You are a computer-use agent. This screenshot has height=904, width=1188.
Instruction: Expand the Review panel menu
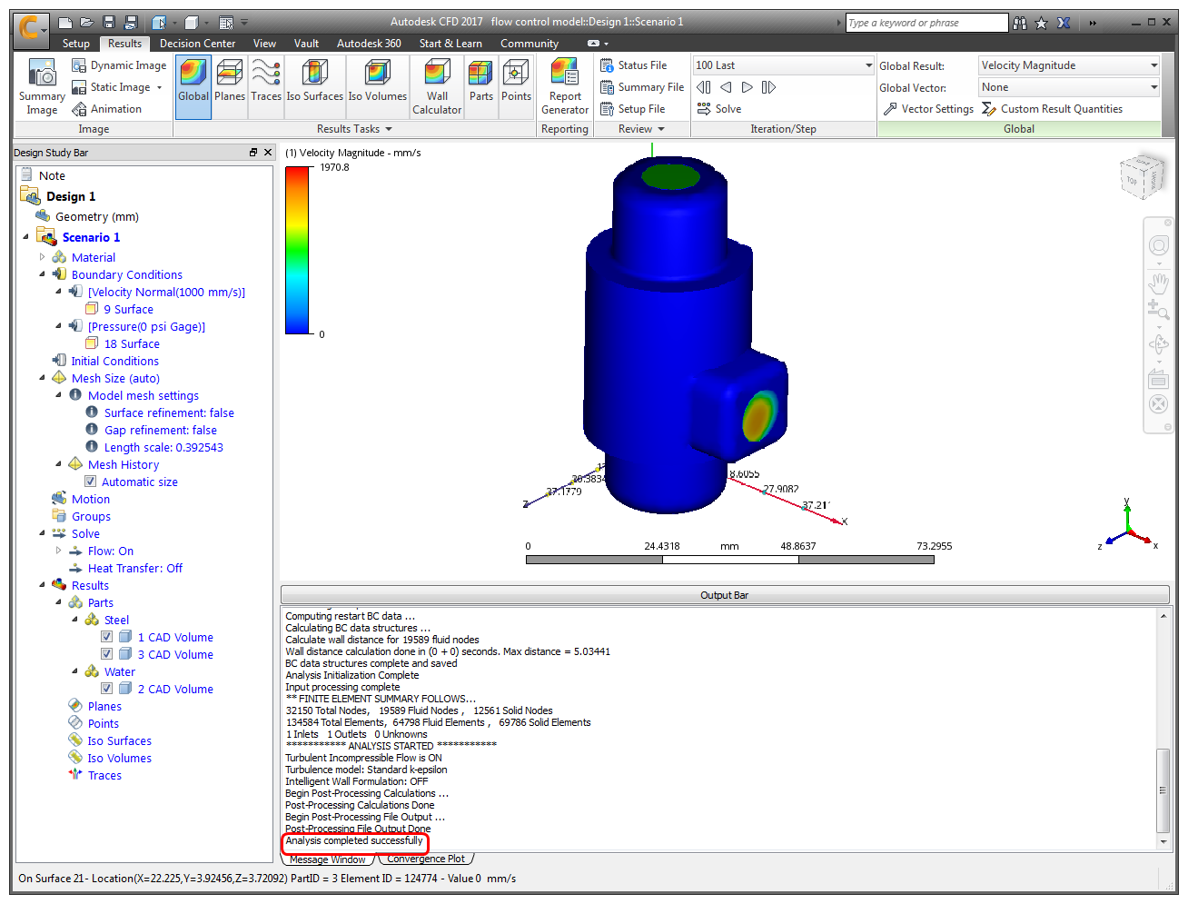(641, 129)
